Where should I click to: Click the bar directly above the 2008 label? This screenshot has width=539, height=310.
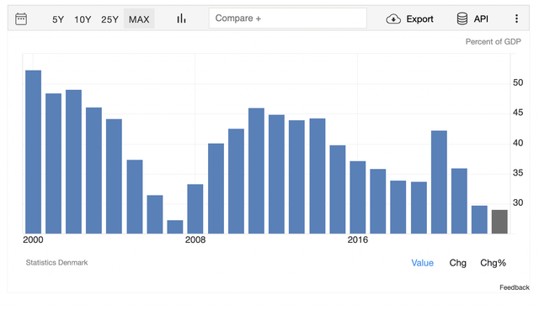195,209
